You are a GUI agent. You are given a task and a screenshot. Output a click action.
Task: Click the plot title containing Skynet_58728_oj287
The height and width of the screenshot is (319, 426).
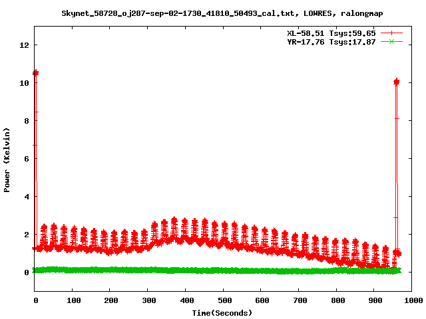pyautogui.click(x=222, y=13)
